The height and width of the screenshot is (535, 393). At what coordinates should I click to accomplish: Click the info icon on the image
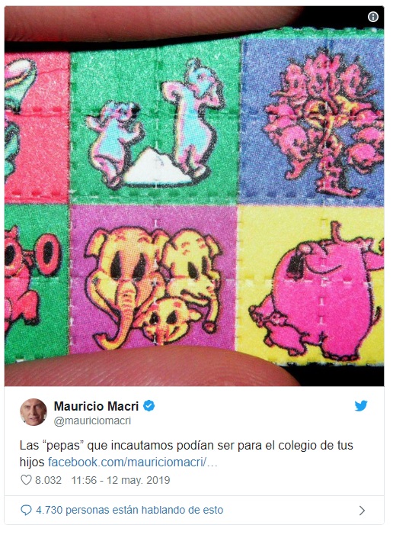click(x=373, y=17)
